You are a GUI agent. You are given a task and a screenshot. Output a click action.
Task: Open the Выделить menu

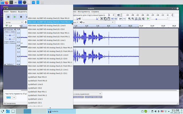point(22,12)
